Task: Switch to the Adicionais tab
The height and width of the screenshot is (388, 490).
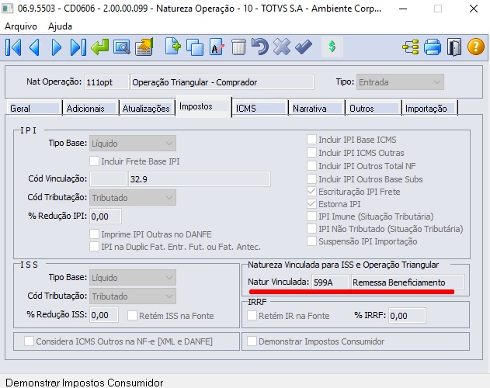Action: (90, 109)
